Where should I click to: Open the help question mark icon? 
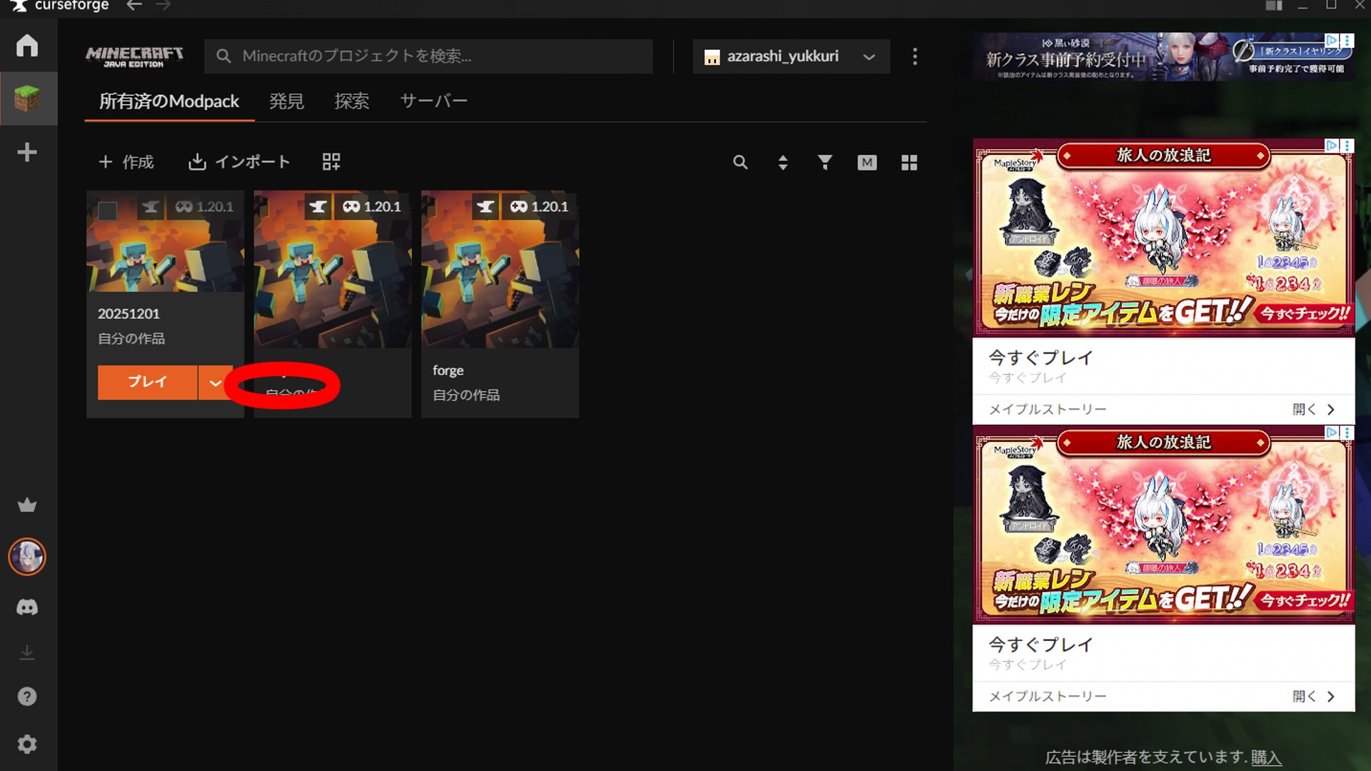(27, 697)
